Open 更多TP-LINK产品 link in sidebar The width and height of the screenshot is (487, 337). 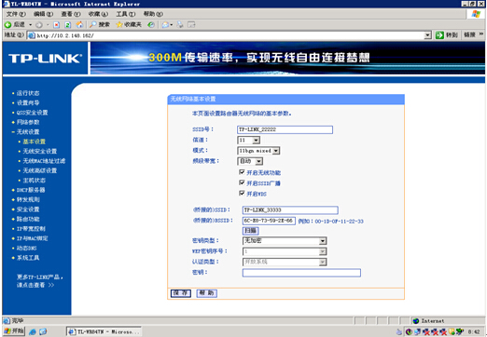(39, 281)
